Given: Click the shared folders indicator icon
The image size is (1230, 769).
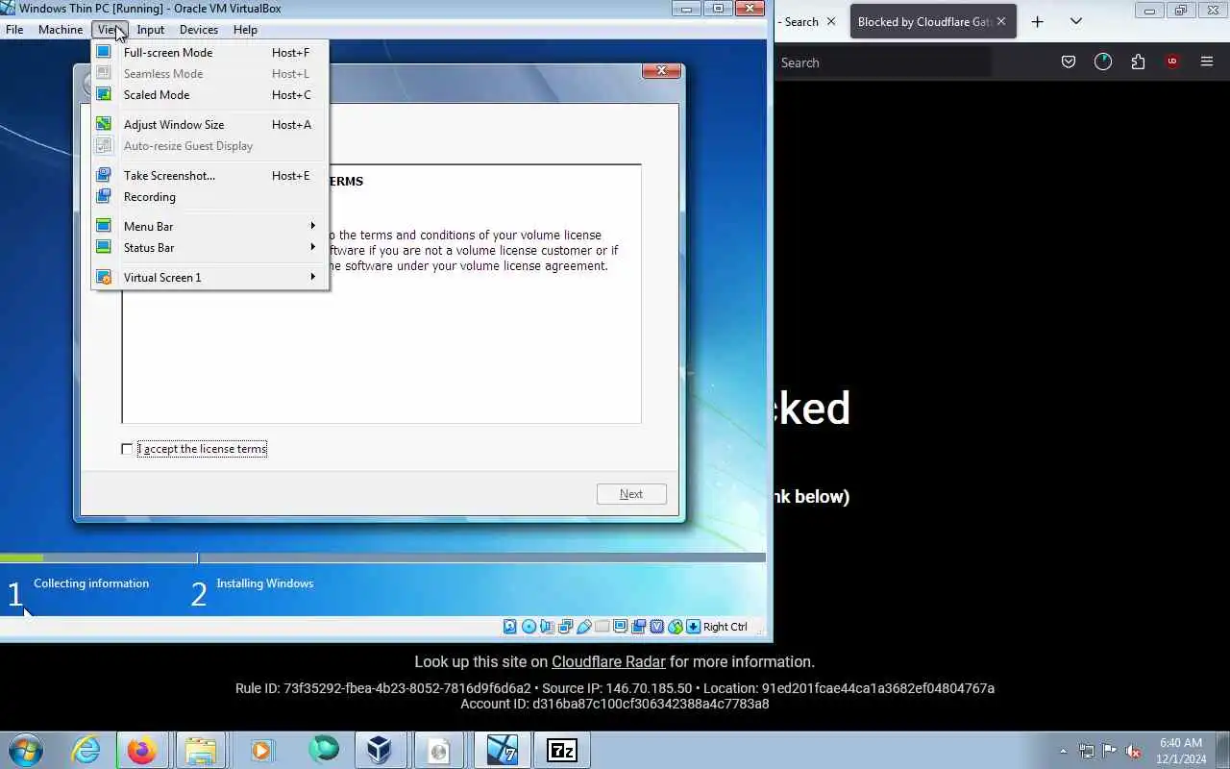Looking at the screenshot, I should (602, 627).
